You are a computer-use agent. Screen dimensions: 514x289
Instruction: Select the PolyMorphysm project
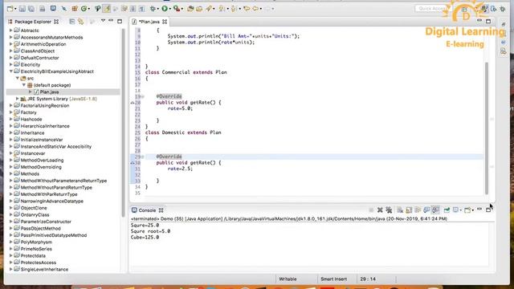(x=36, y=242)
